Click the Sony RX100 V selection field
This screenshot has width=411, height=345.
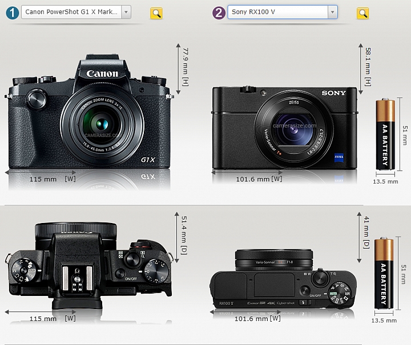tap(283, 12)
